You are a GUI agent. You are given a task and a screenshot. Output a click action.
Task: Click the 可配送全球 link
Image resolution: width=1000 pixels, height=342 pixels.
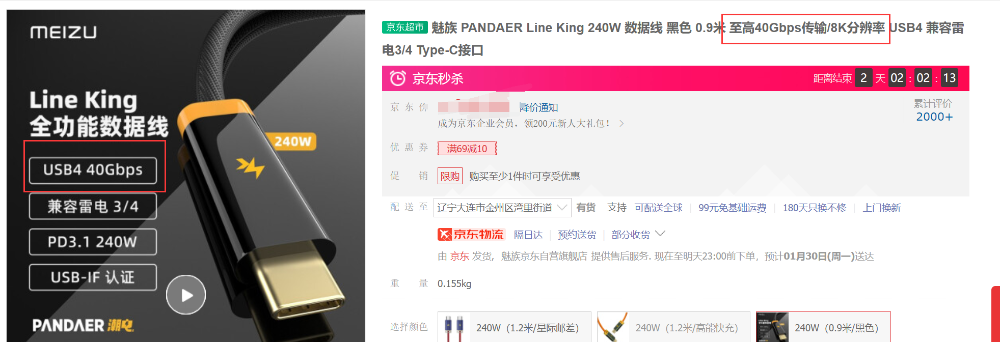[x=658, y=208]
